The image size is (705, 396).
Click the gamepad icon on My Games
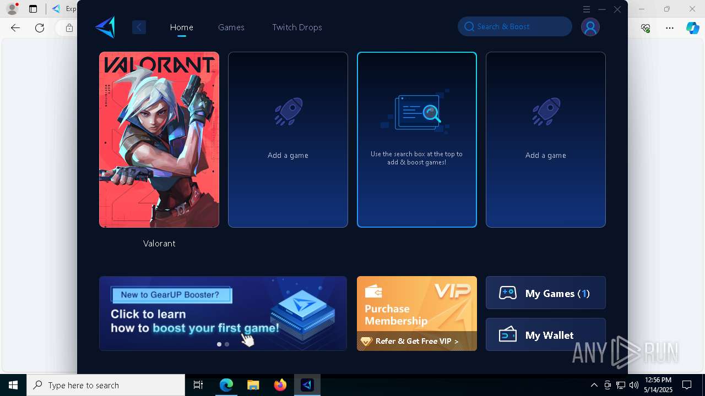click(508, 293)
